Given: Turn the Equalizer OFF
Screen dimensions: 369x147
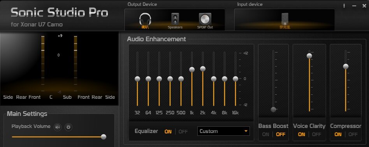Looking at the screenshot, I should click(183, 132).
